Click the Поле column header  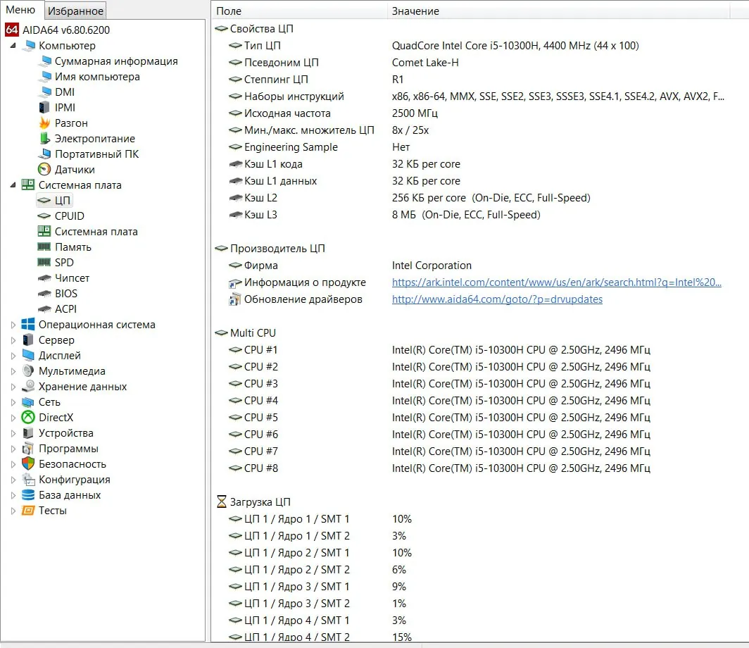tap(299, 11)
